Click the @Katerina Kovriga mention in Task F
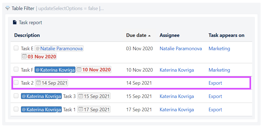The width and height of the screenshot is (265, 127). 55,70
